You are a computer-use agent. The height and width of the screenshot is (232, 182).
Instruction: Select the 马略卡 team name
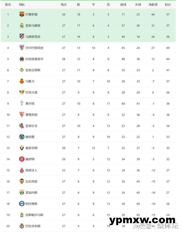click(30, 81)
